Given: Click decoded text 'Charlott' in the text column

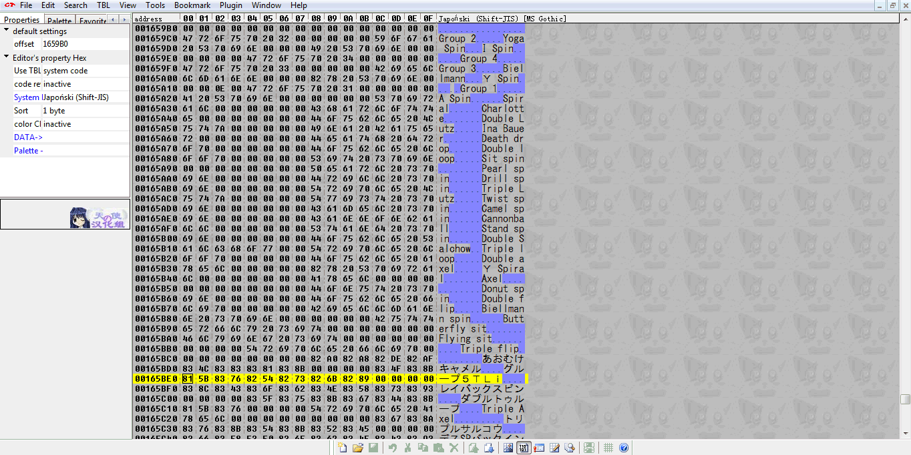Looking at the screenshot, I should point(503,109).
